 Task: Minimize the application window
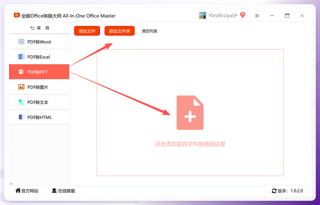coord(272,16)
